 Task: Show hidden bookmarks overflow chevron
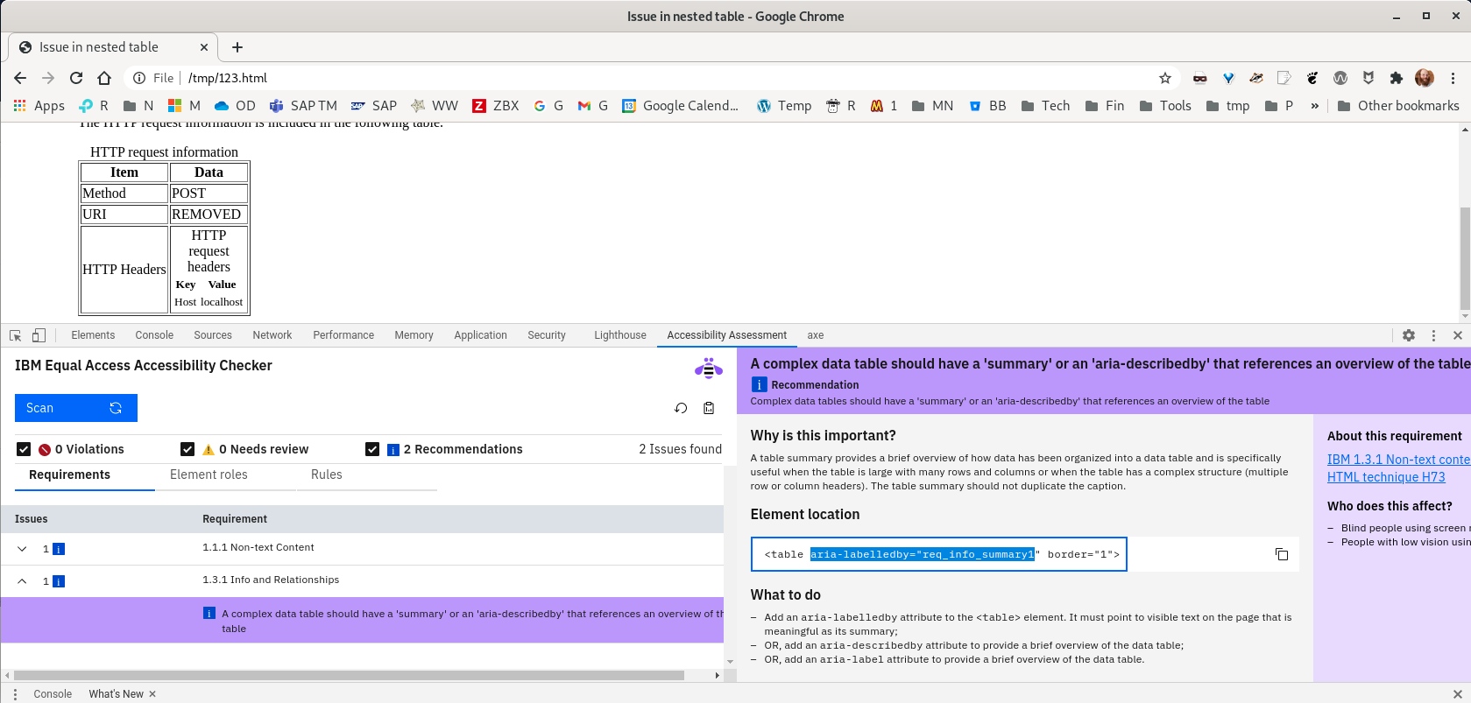click(1314, 106)
